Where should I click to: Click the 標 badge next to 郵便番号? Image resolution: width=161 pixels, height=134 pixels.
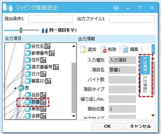click(52, 53)
